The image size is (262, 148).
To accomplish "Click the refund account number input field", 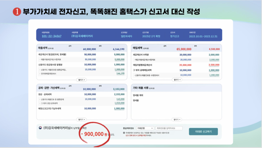I will [169, 128].
